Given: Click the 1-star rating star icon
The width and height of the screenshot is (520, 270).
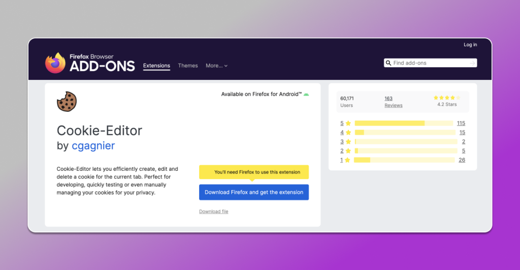Looking at the screenshot, I should pos(347,160).
